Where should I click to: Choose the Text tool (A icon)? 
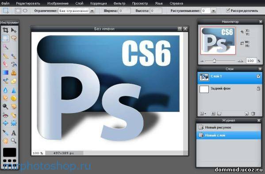pos(14,133)
